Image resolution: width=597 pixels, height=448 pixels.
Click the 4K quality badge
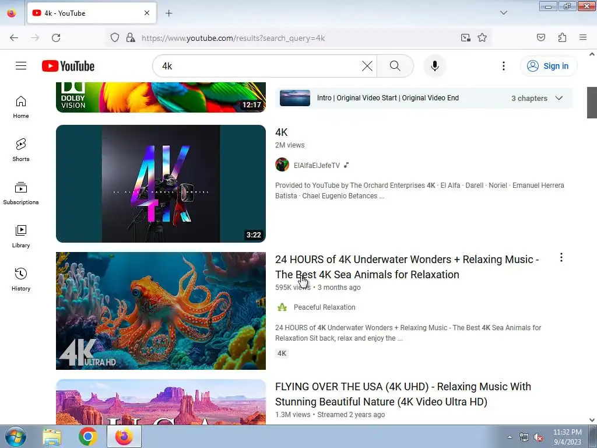pos(282,353)
